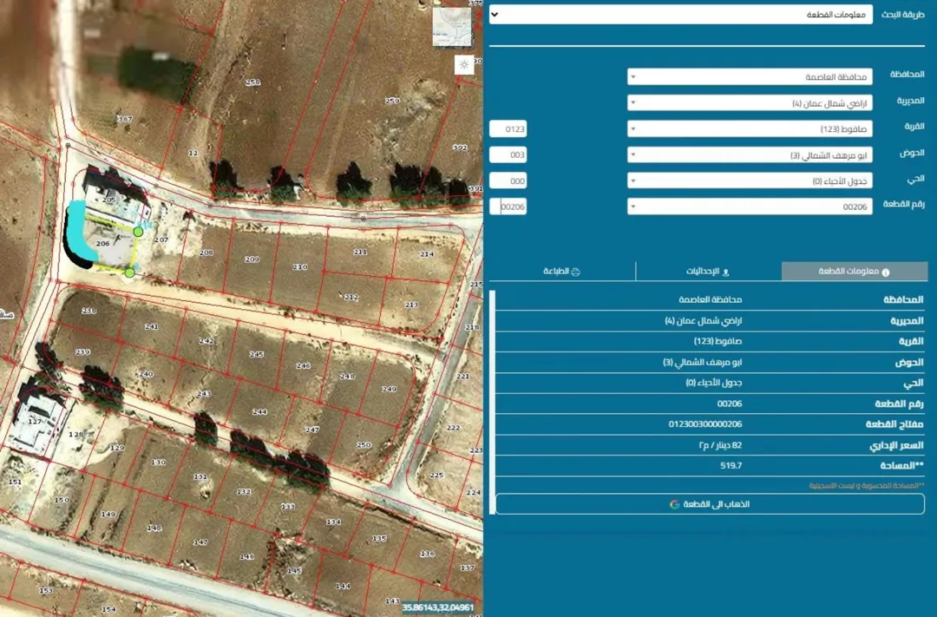The image size is (937, 617).
Task: Open the search method dropdown (طريقة البحث)
Action: pos(681,15)
